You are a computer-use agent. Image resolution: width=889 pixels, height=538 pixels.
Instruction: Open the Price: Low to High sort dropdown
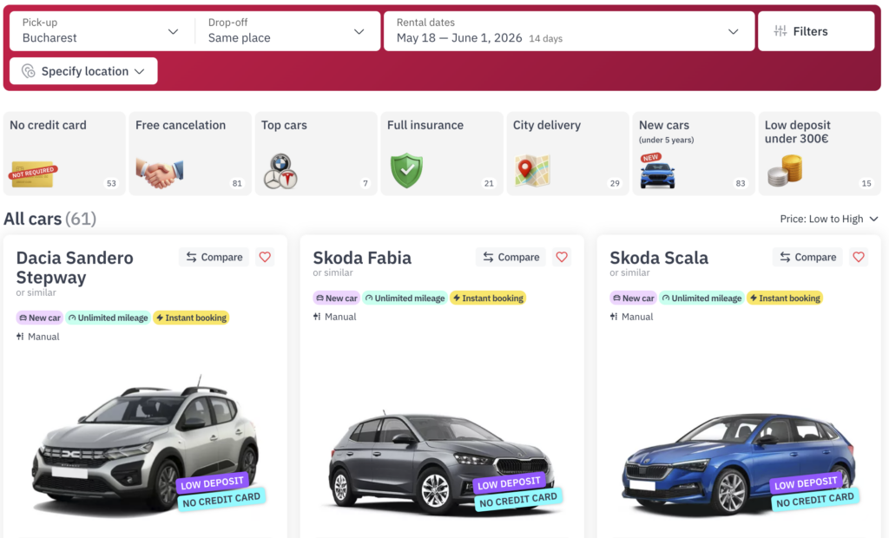829,219
